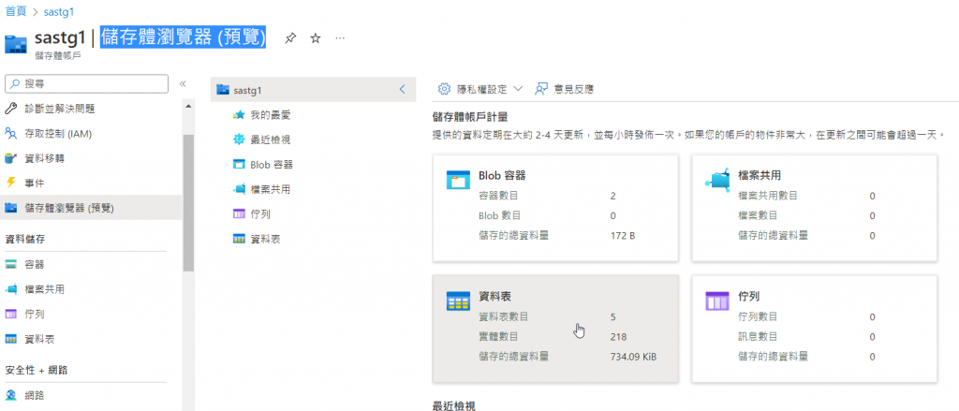Select 儲存體瀏覽器 (預覽) in the sidebar

[x=91, y=208]
